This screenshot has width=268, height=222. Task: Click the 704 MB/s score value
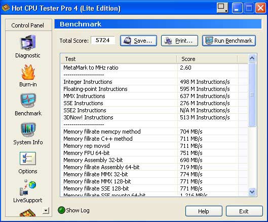[191, 132]
